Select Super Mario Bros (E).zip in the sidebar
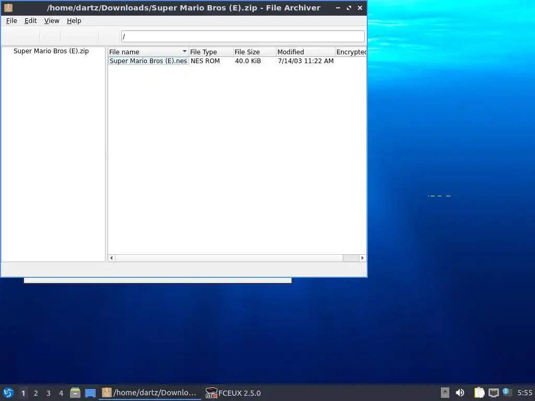The image size is (535, 401). pos(51,51)
